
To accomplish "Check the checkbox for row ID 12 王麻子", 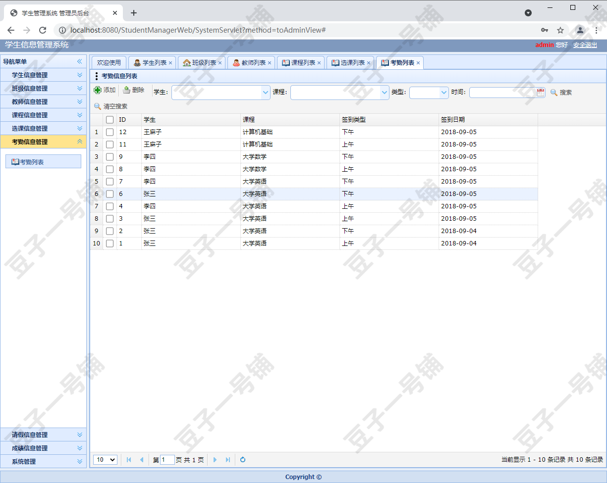I will pos(110,132).
